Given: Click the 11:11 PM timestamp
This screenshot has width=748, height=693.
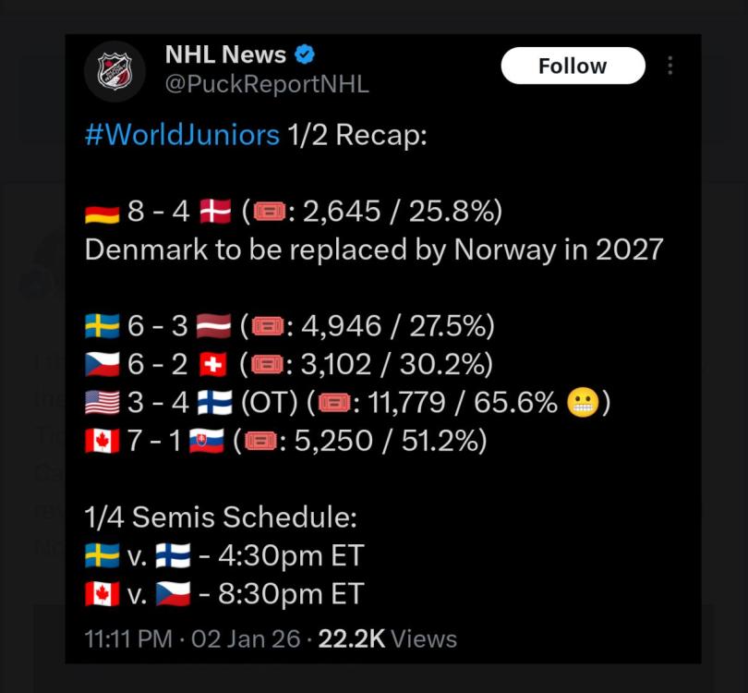Looking at the screenshot, I should point(128,638).
